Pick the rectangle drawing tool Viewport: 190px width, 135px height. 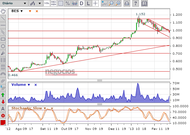[3, 39]
